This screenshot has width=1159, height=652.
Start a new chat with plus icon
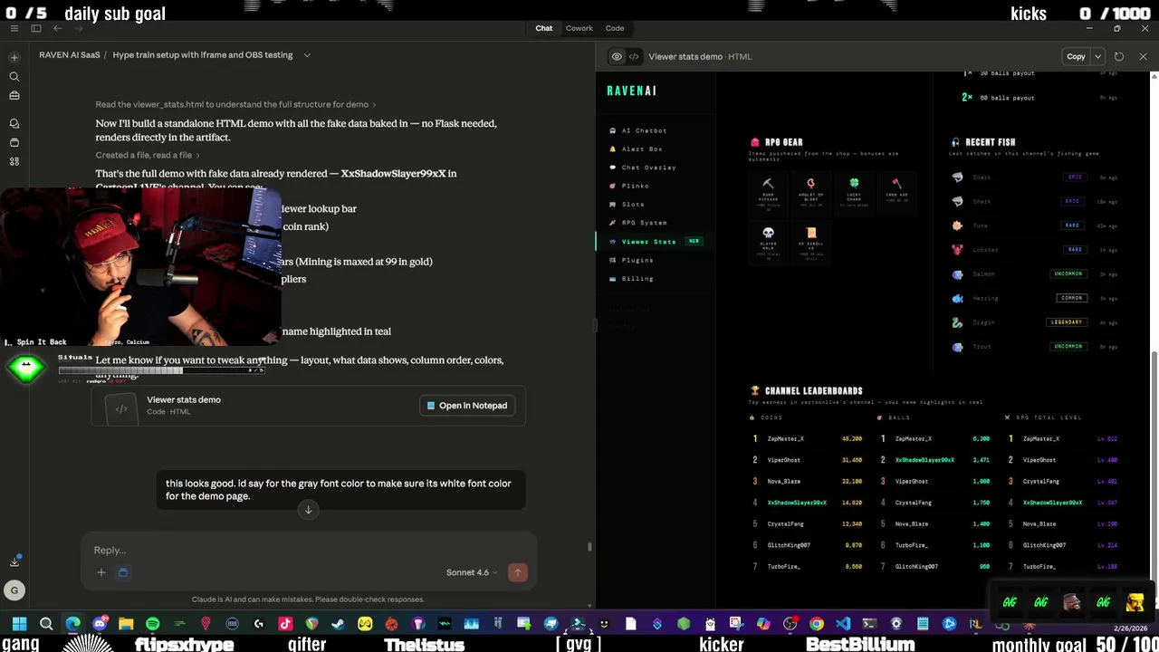pyautogui.click(x=14, y=57)
